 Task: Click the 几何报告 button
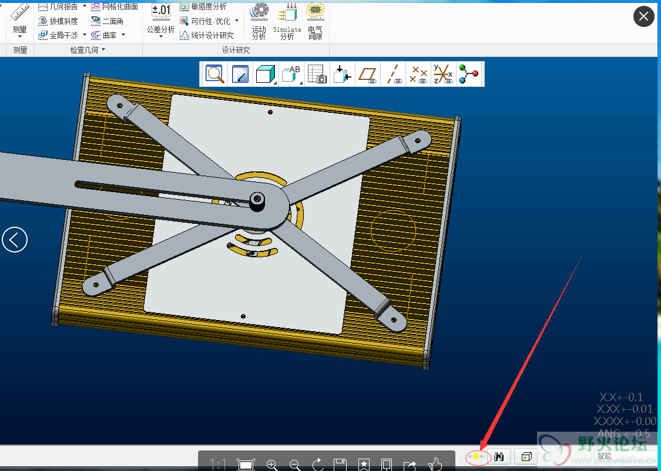[58, 6]
